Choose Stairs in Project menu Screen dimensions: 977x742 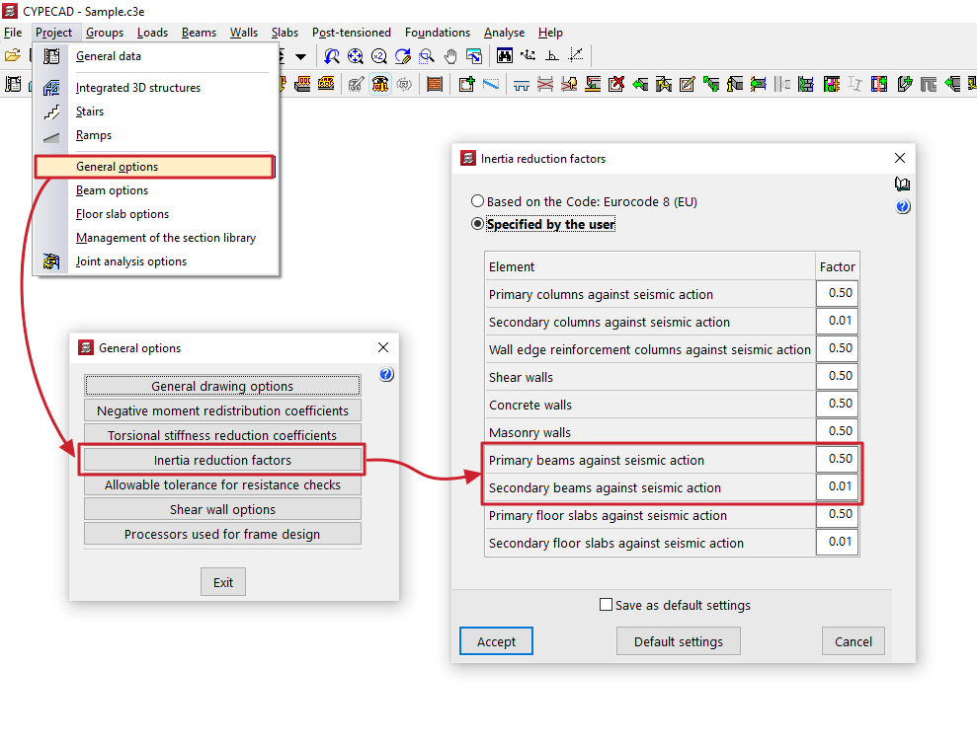point(154,111)
